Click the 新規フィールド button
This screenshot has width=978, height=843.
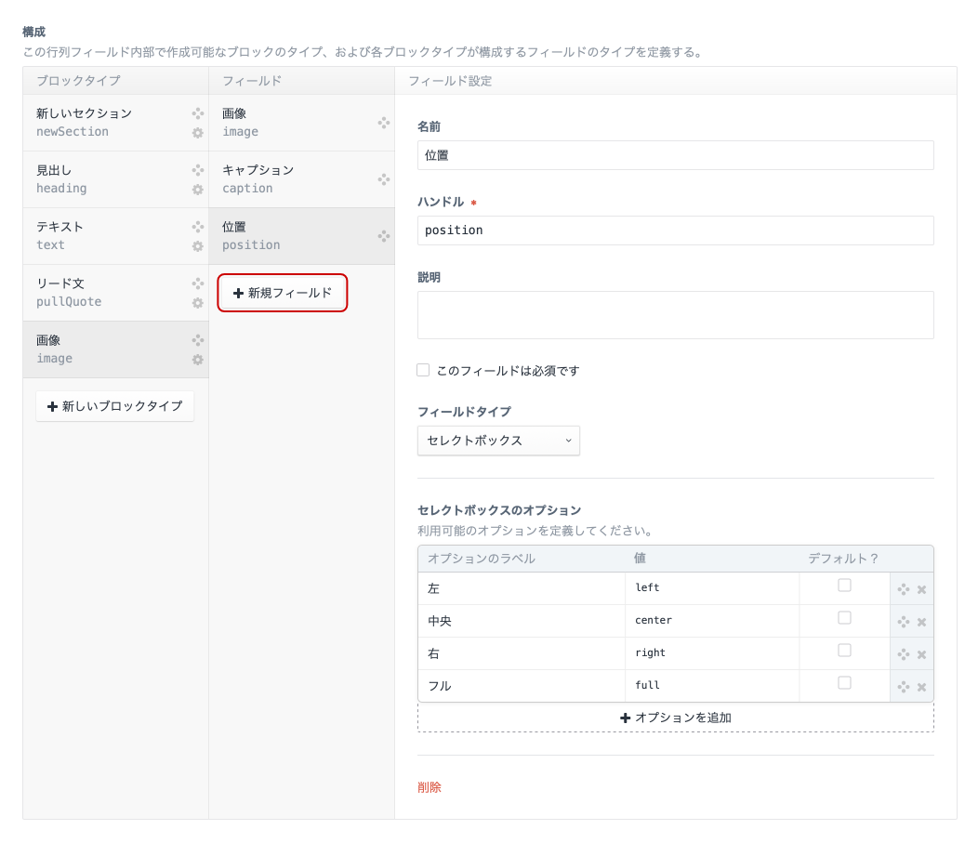coord(282,293)
